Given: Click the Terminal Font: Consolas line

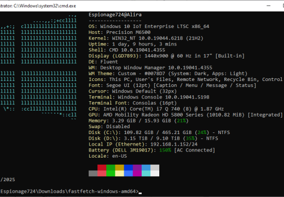Looking at the screenshot, I should pyautogui.click(x=132, y=103).
